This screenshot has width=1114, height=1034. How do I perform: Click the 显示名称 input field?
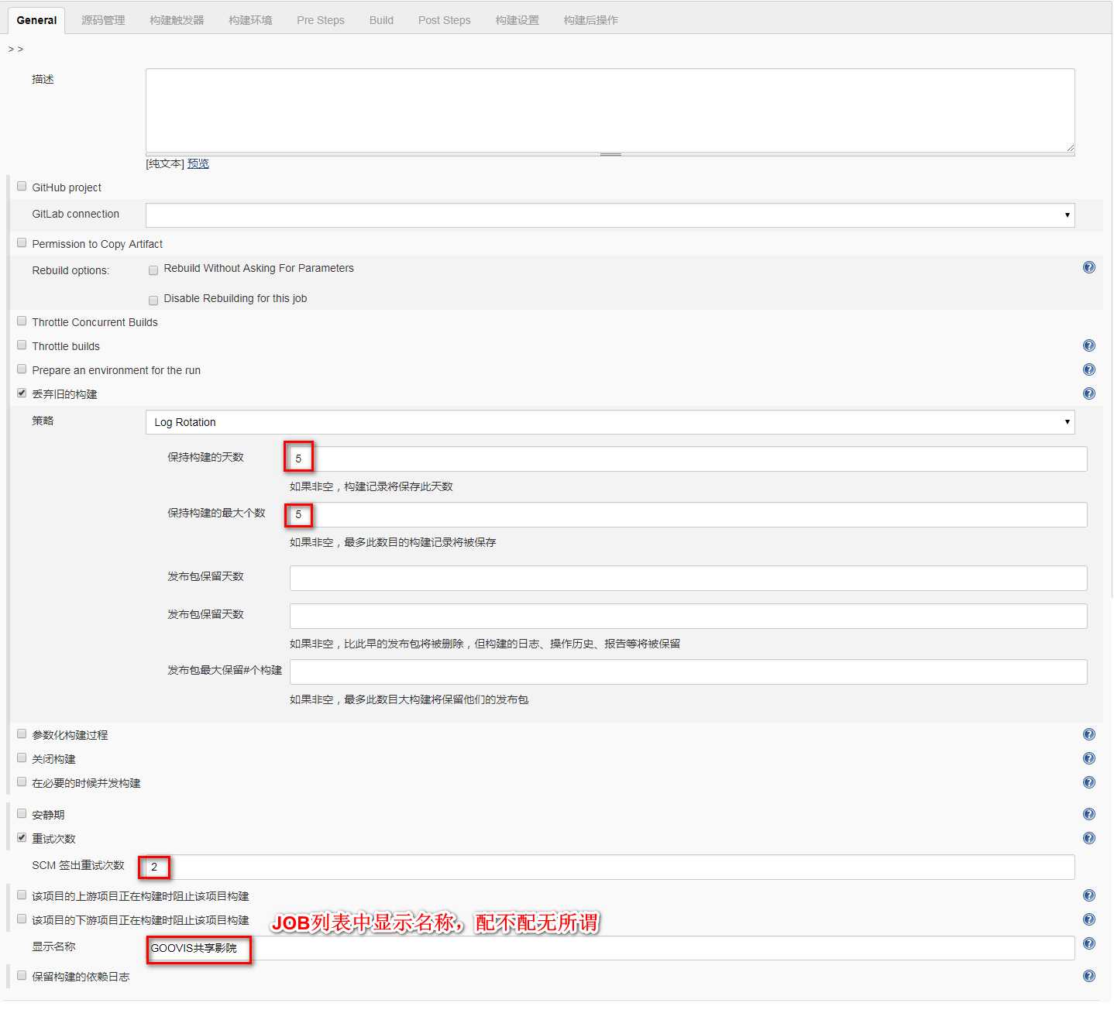(x=610, y=948)
